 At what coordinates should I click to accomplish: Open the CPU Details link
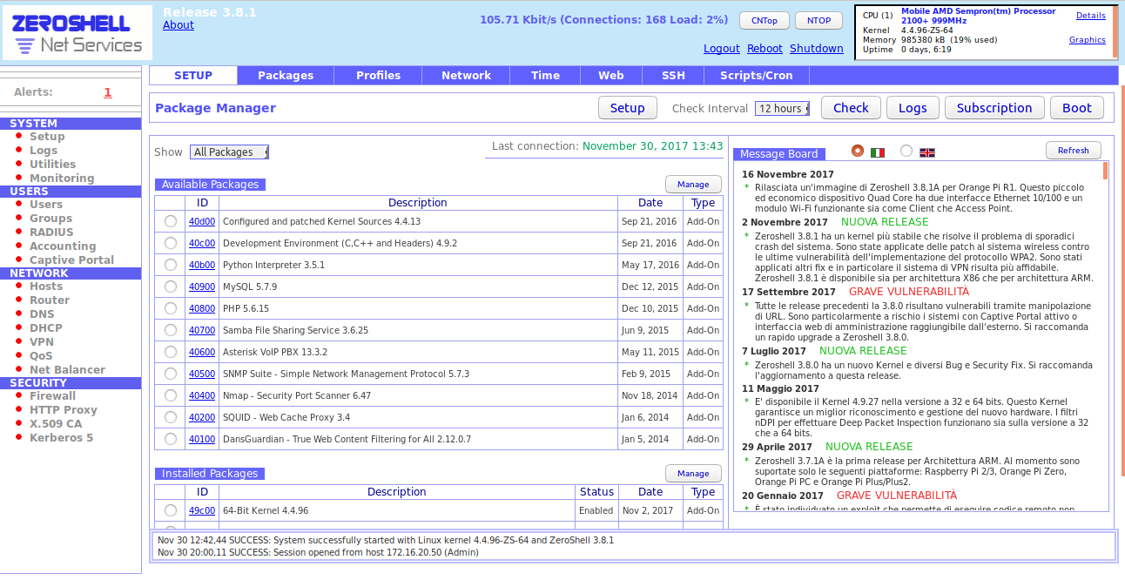point(1091,16)
